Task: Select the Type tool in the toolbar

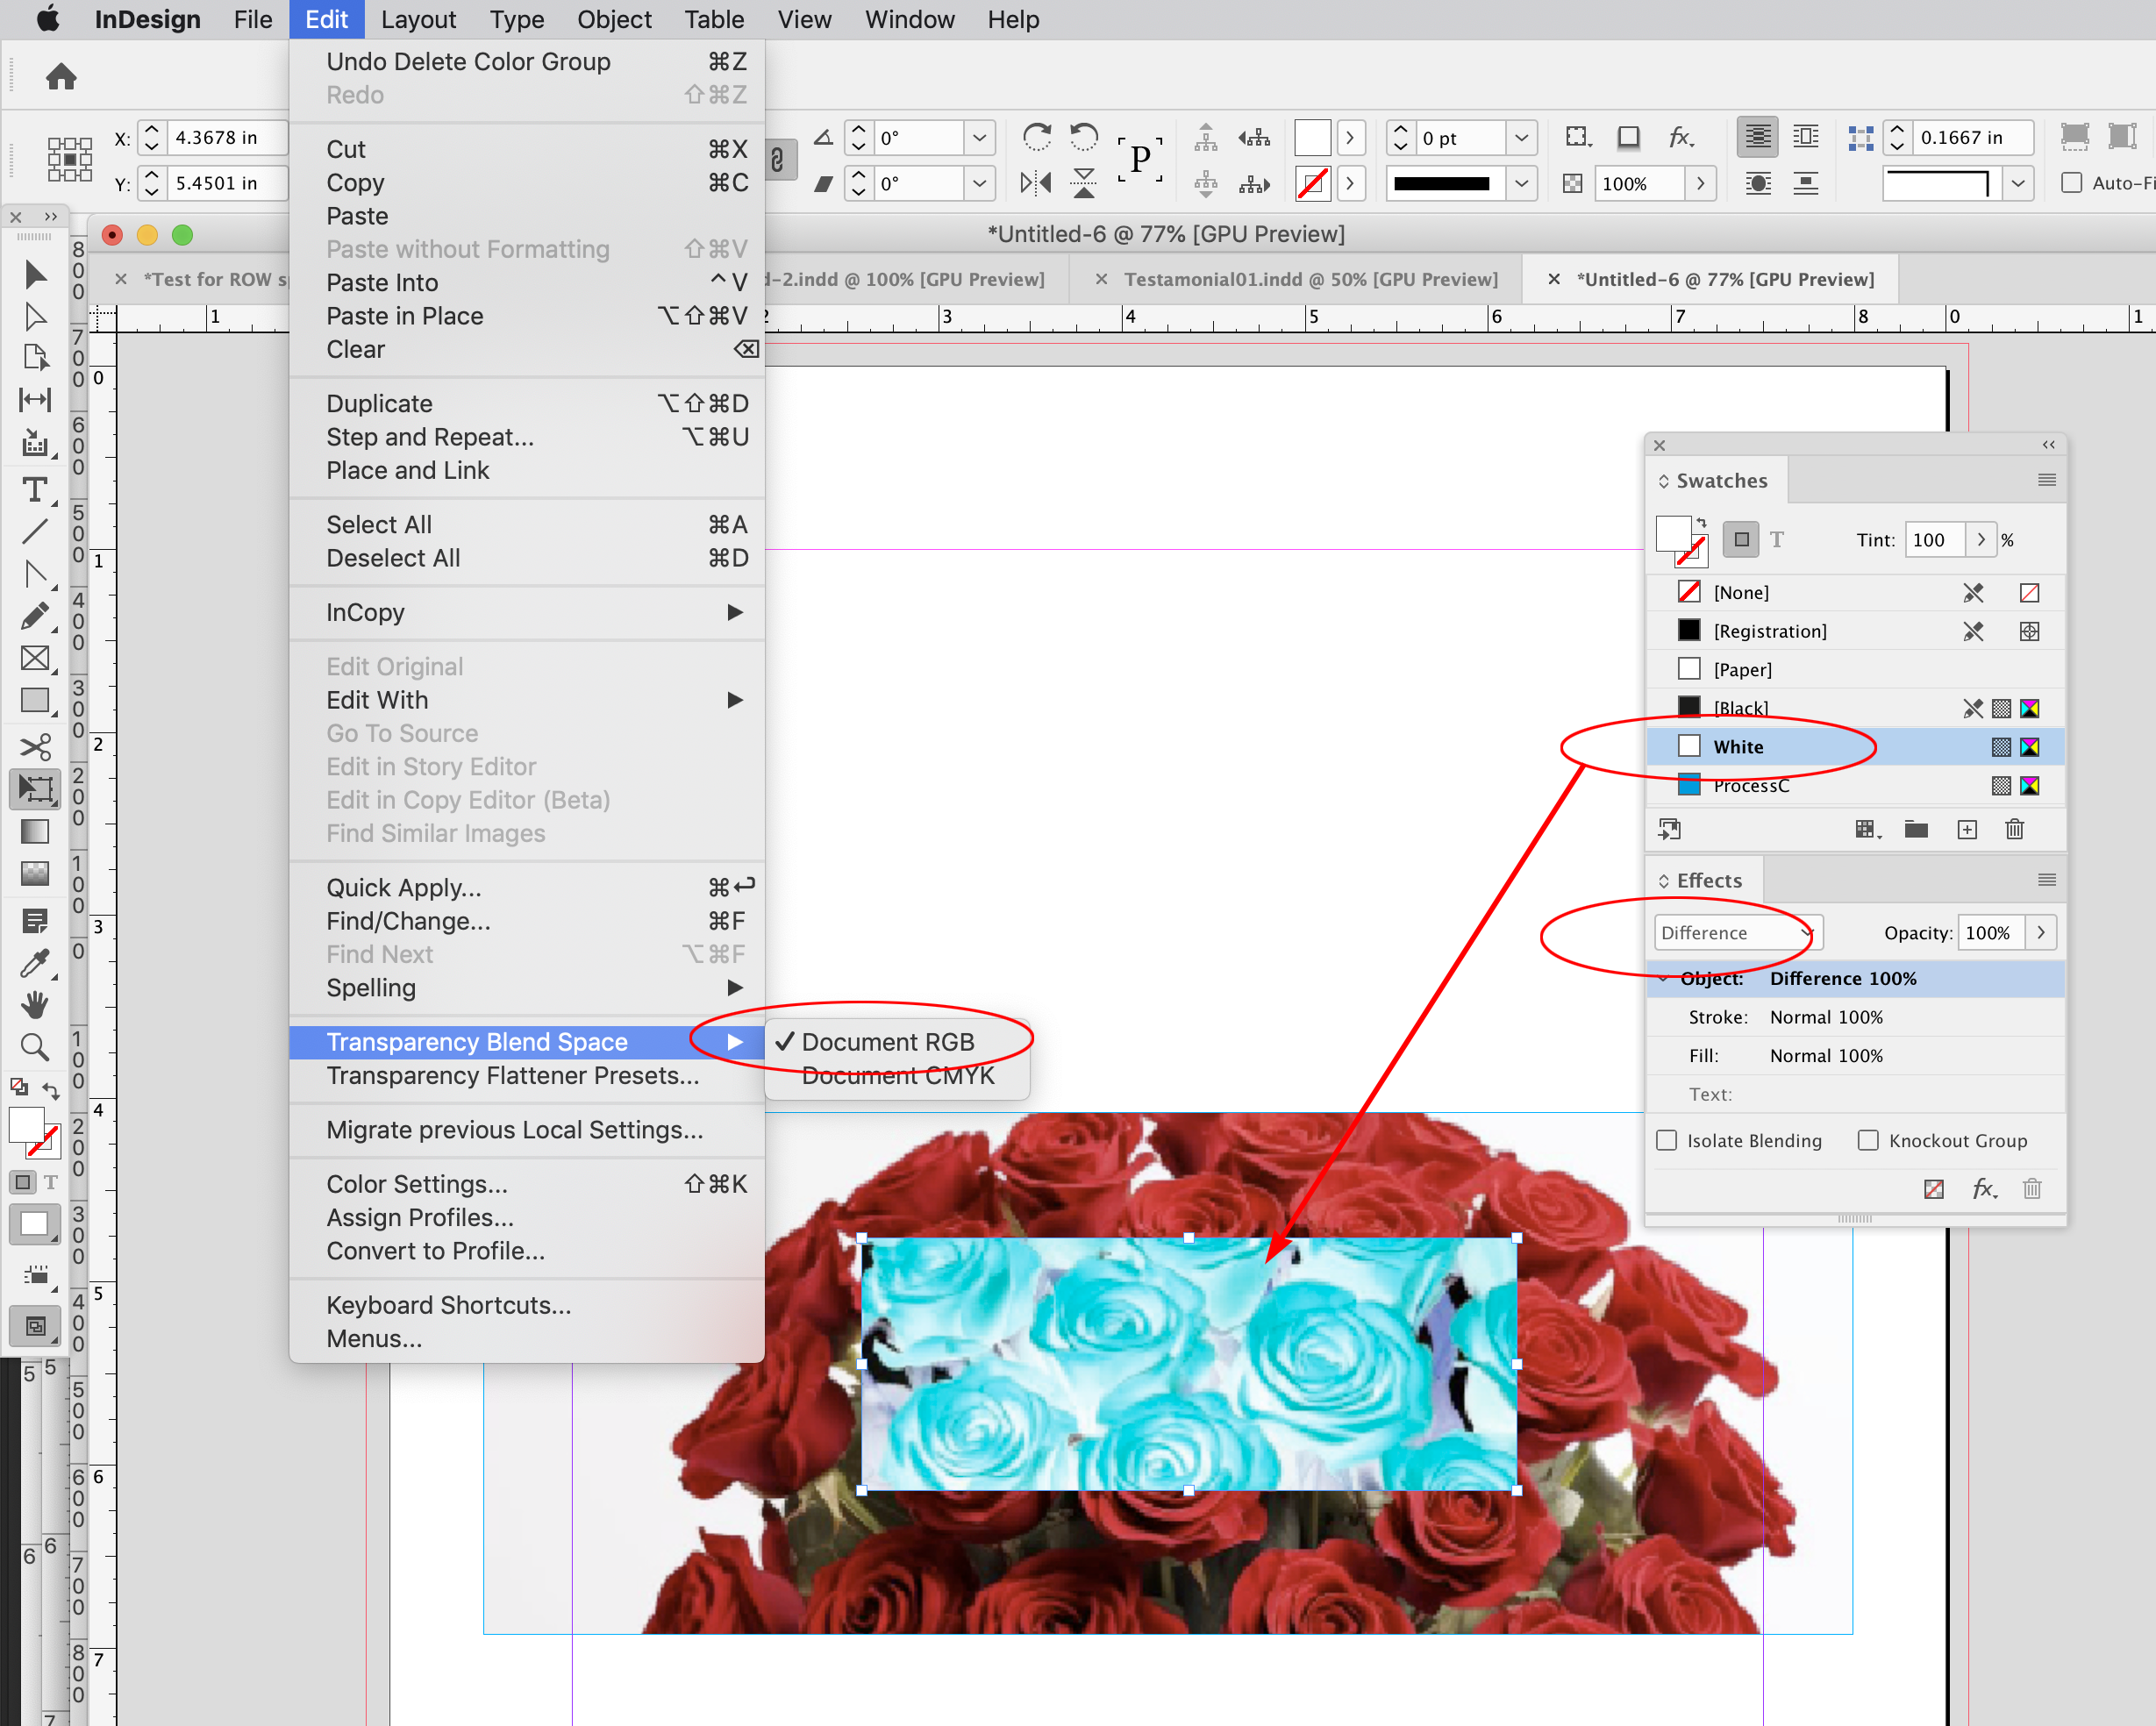Action: [x=36, y=490]
